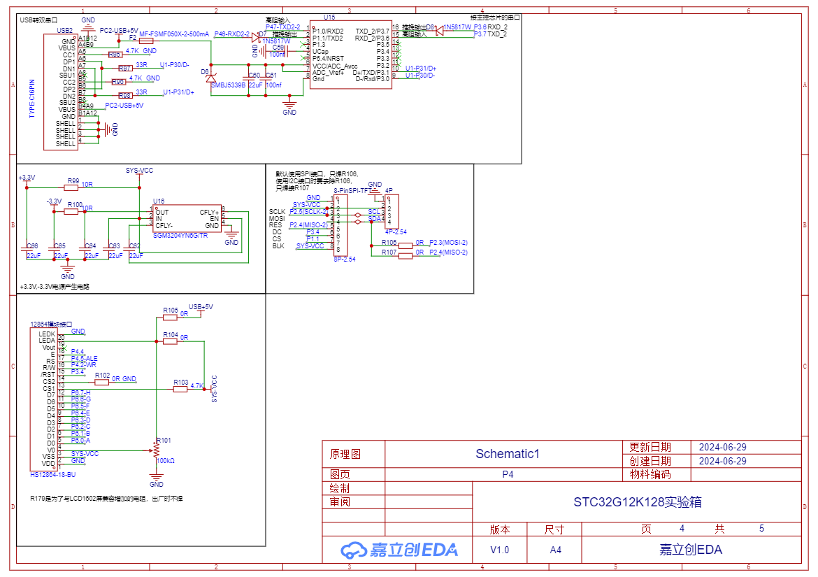Select fuse label MF-FSMF050X-2-500mA

pyautogui.click(x=173, y=34)
